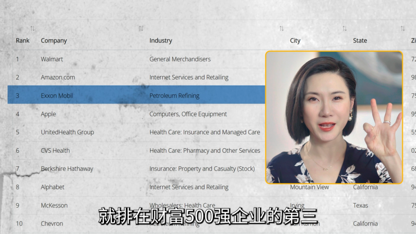Viewport: 416px width, 234px height.
Task: Click Wholesalers: Health Care cell
Action: coord(182,205)
